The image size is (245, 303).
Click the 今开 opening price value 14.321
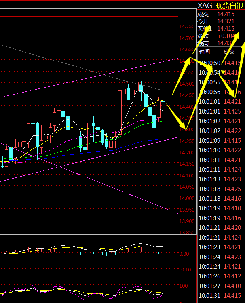point(226,21)
